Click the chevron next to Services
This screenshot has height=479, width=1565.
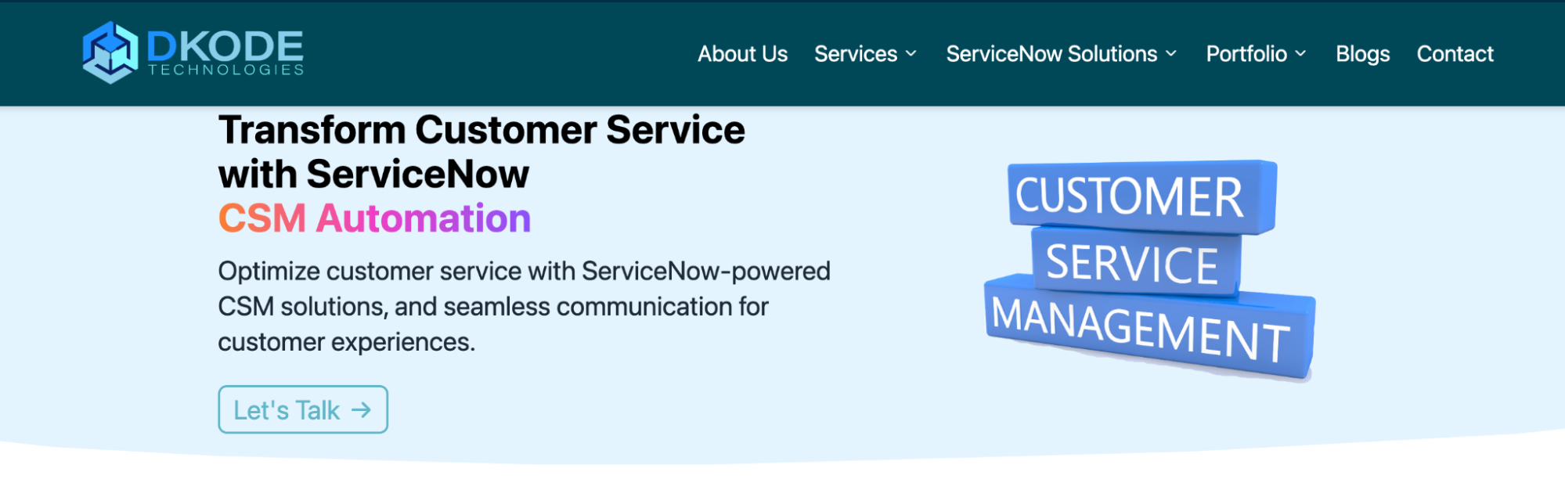click(911, 53)
